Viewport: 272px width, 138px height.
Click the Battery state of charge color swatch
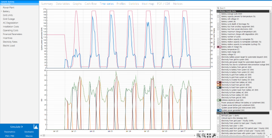tap(218, 47)
